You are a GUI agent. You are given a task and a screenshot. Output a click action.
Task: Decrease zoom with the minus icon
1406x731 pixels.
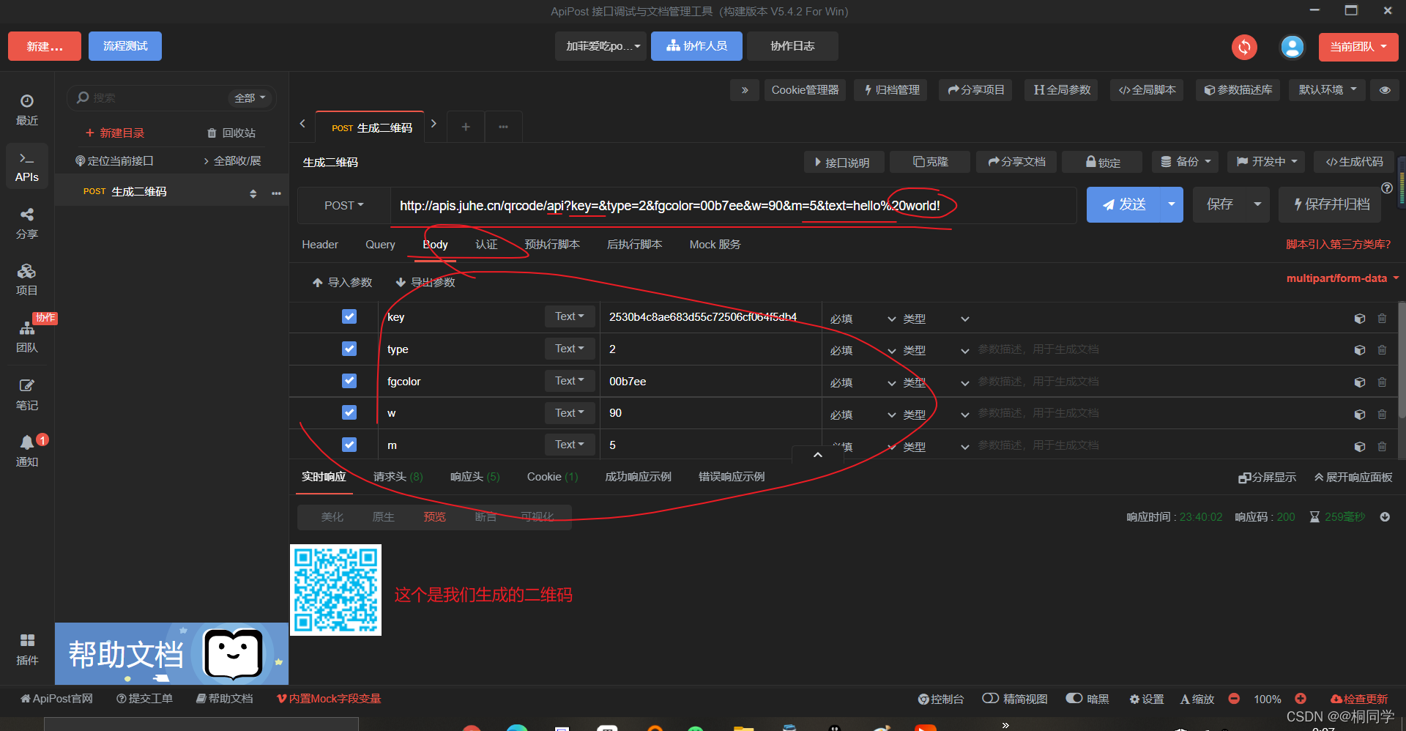click(1234, 699)
